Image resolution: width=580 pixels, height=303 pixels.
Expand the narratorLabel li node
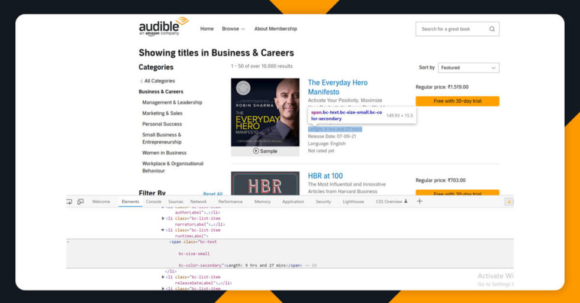click(x=163, y=219)
